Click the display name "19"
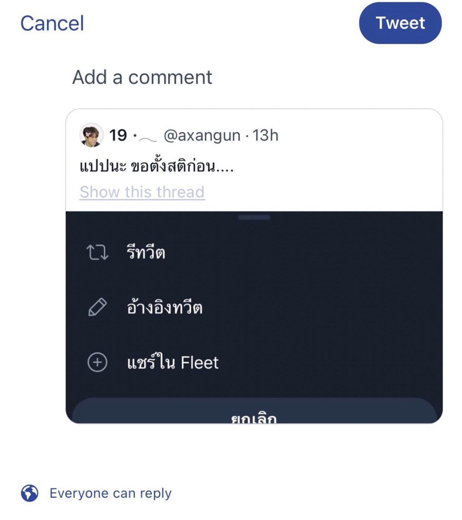Image resolution: width=462 pixels, height=520 pixels. (118, 135)
